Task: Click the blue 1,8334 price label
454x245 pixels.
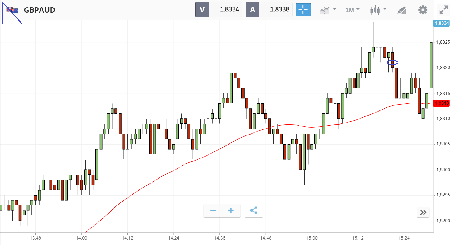Action: tap(441, 23)
